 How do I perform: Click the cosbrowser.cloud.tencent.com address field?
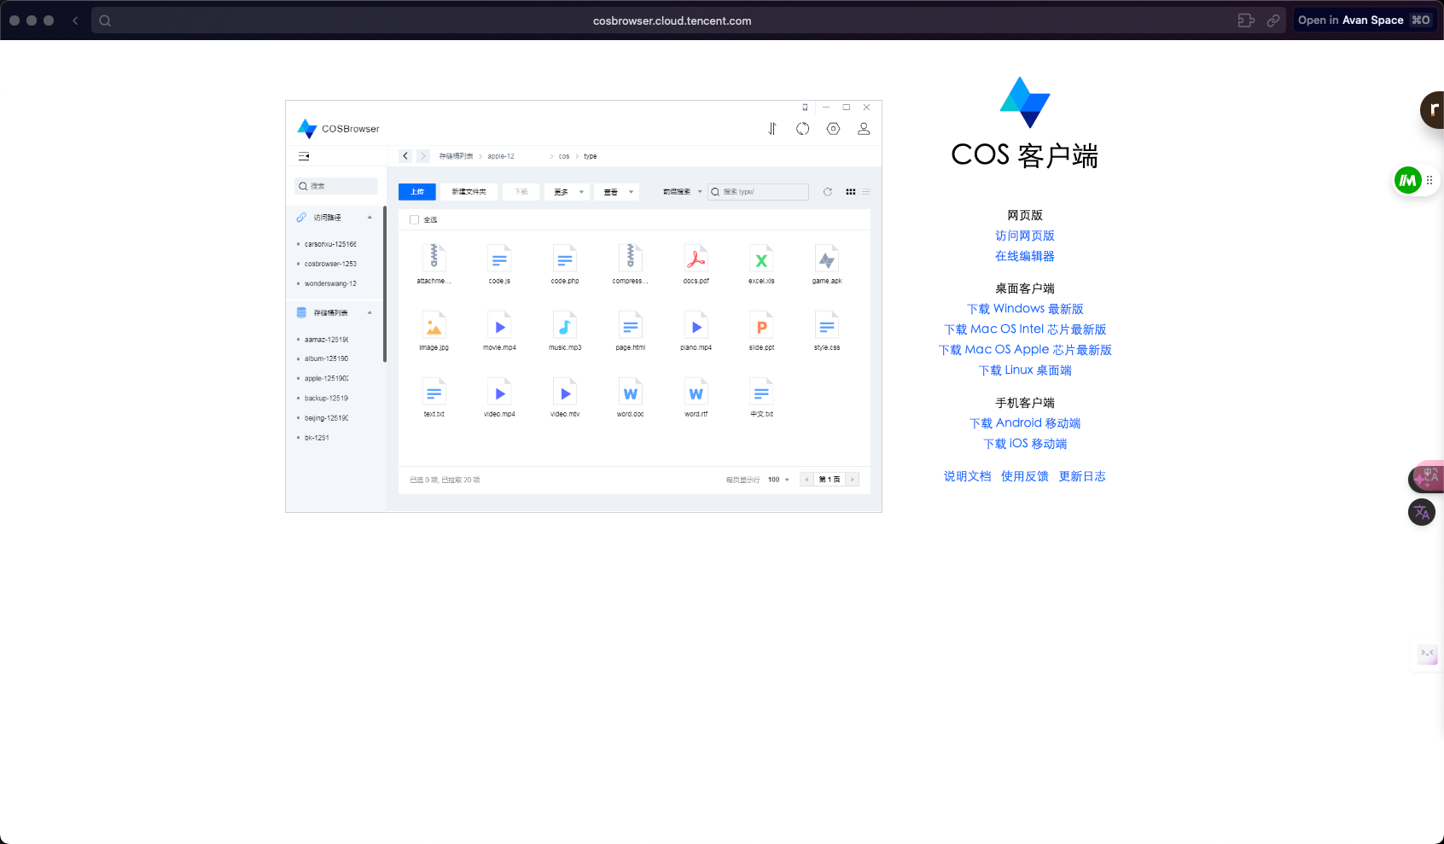click(x=673, y=20)
